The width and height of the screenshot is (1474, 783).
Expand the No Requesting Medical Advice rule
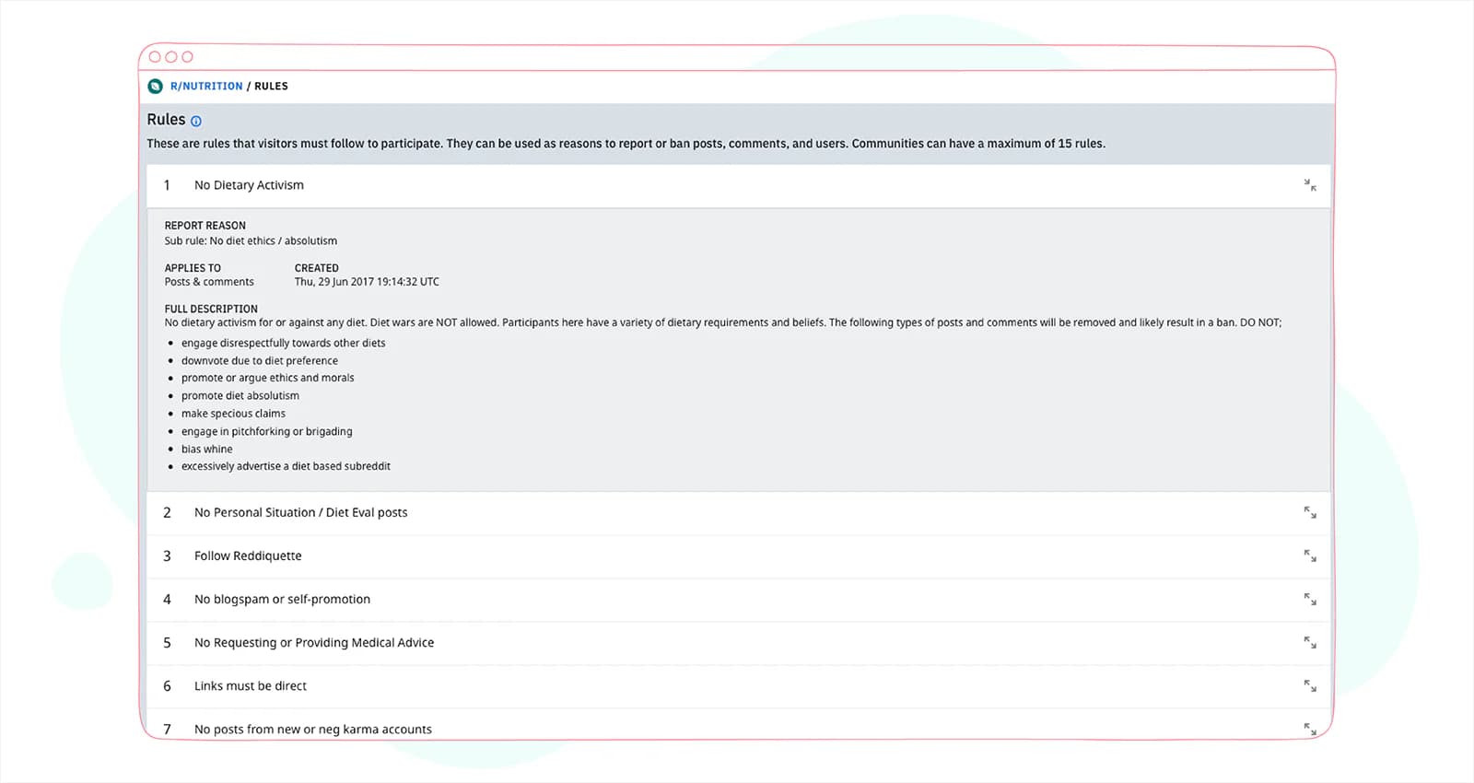(1310, 642)
